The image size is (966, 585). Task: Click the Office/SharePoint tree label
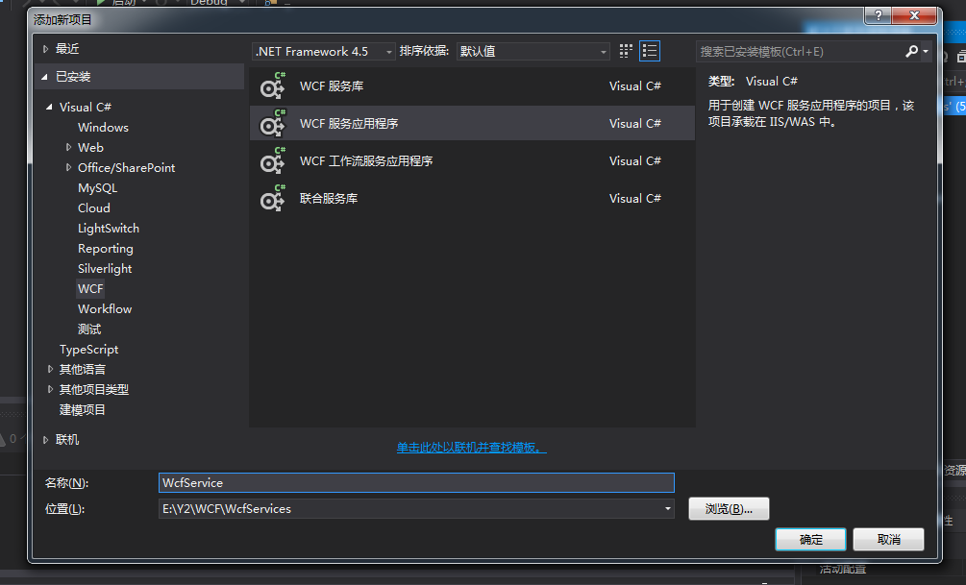[x=126, y=167]
